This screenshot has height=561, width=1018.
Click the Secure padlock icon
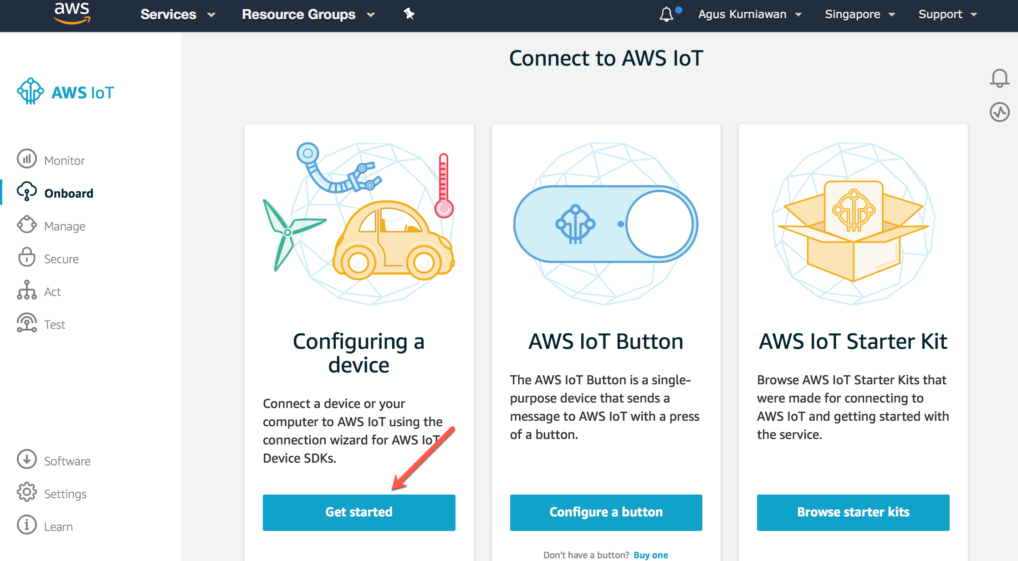(x=27, y=257)
